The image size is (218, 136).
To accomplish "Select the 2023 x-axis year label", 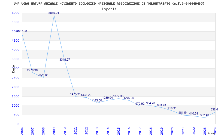I will tap(205, 131).
